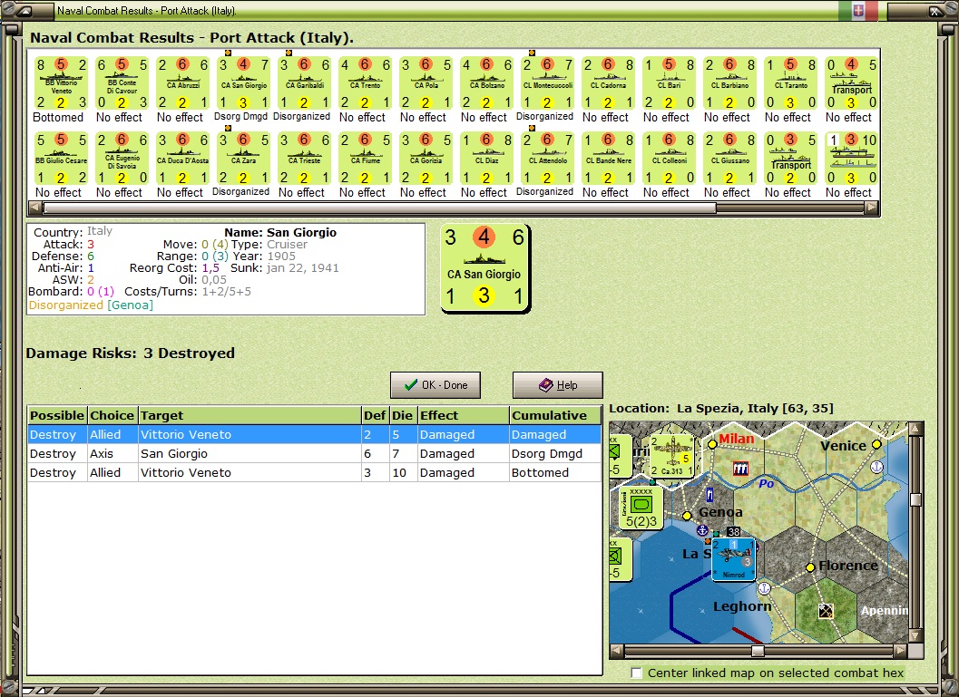Viewport: 959px width, 697px height.
Task: Select the San Giorgio Axis damage row
Action: tap(314, 453)
